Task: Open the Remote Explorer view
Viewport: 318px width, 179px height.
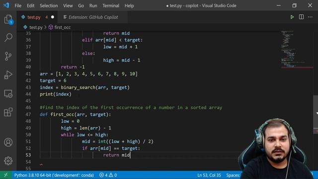Action: pos(8,93)
